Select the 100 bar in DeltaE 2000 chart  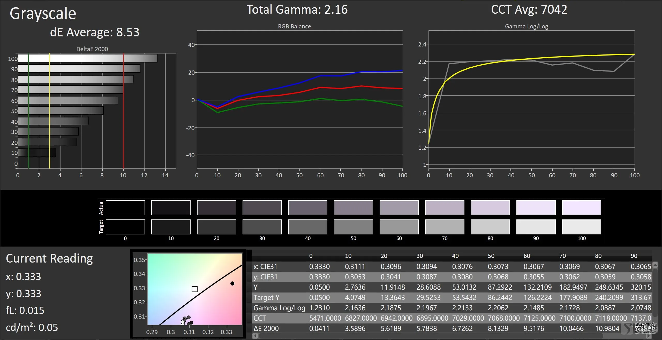point(88,58)
